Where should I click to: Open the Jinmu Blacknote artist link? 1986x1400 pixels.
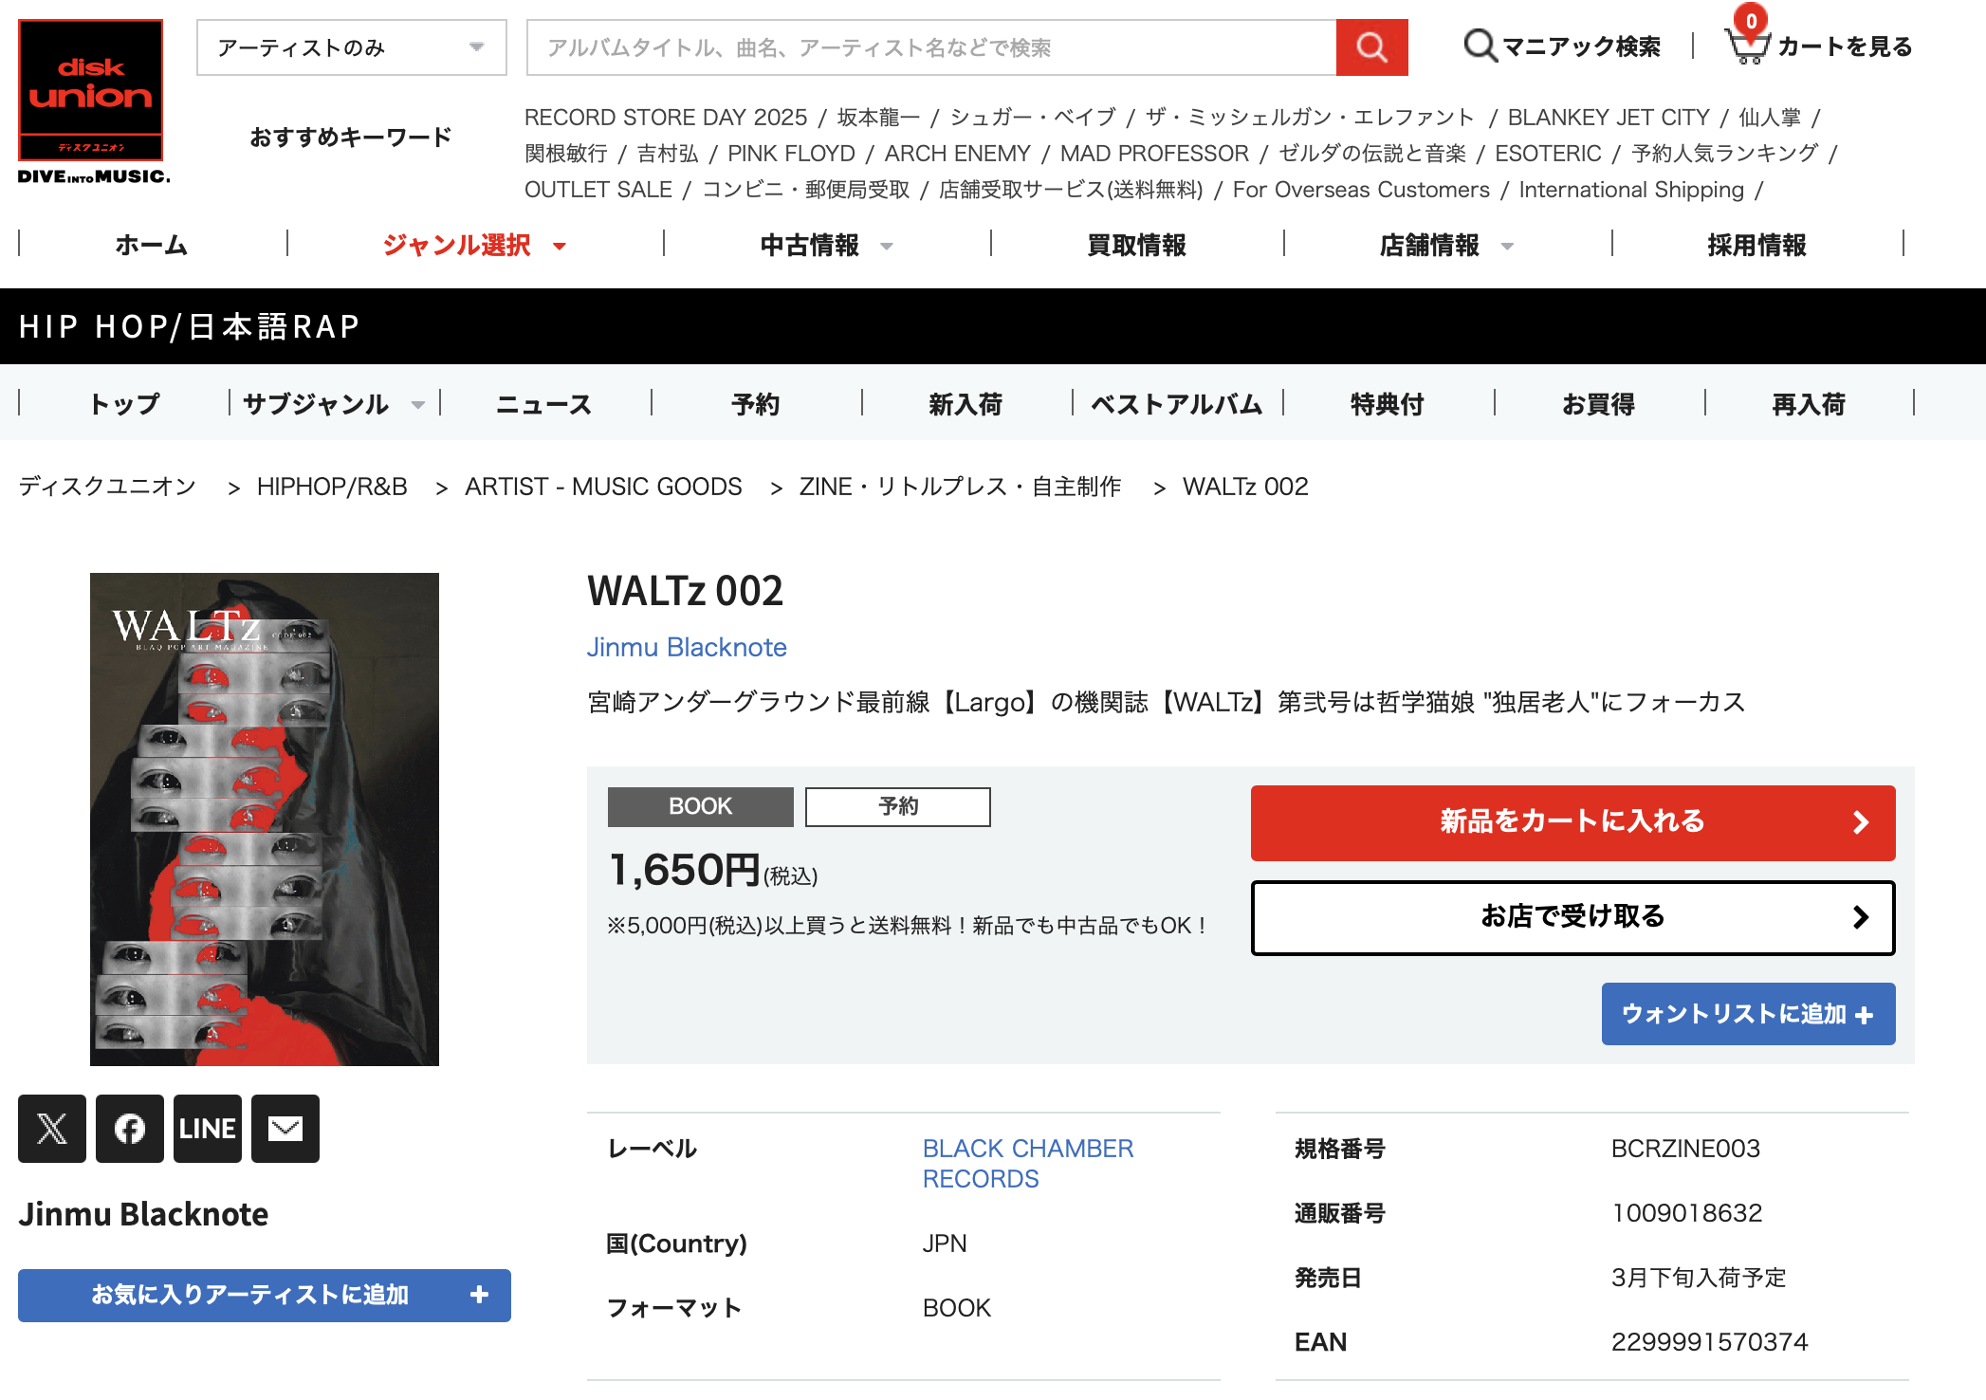click(687, 647)
